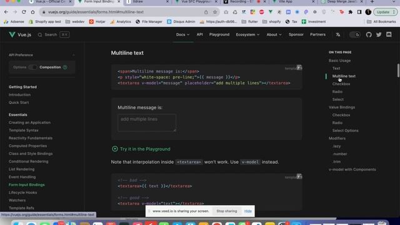
Task: Open Quick Start in the sidebar
Action: (19, 102)
